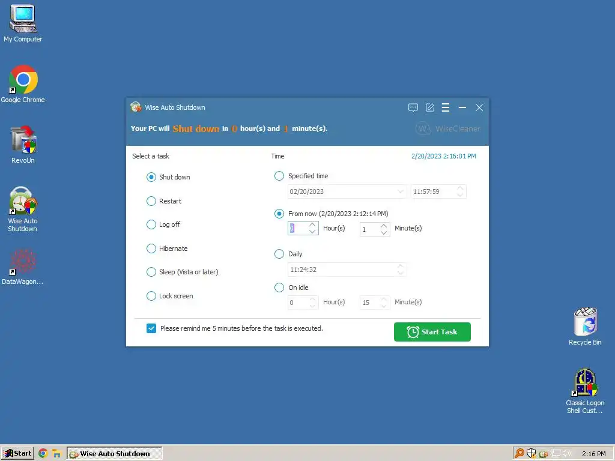Increase the On idle hours value
The width and height of the screenshot is (615, 461).
(x=312, y=300)
